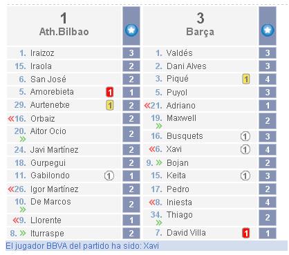Click Gabilondo's goal ball icon
This screenshot has height=255, width=289.
pyautogui.click(x=109, y=176)
